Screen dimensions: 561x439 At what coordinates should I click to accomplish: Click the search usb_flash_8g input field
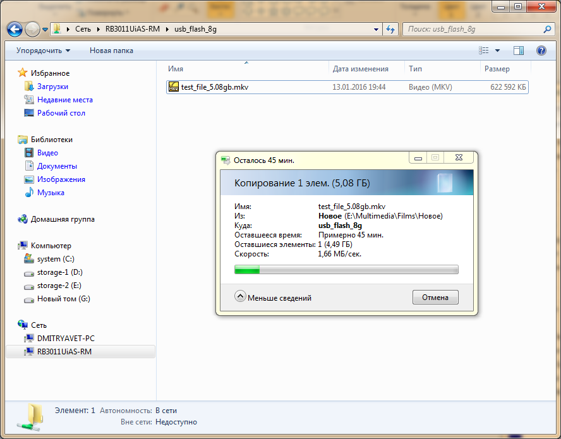click(x=474, y=29)
